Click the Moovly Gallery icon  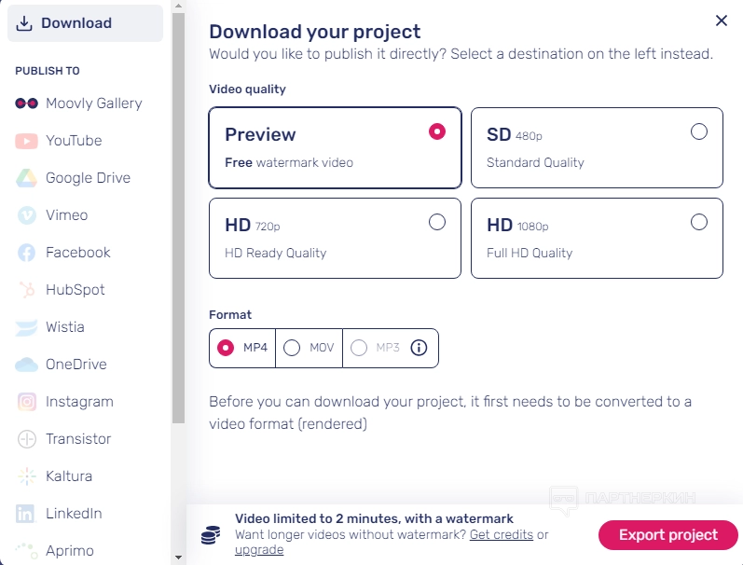pyautogui.click(x=26, y=103)
